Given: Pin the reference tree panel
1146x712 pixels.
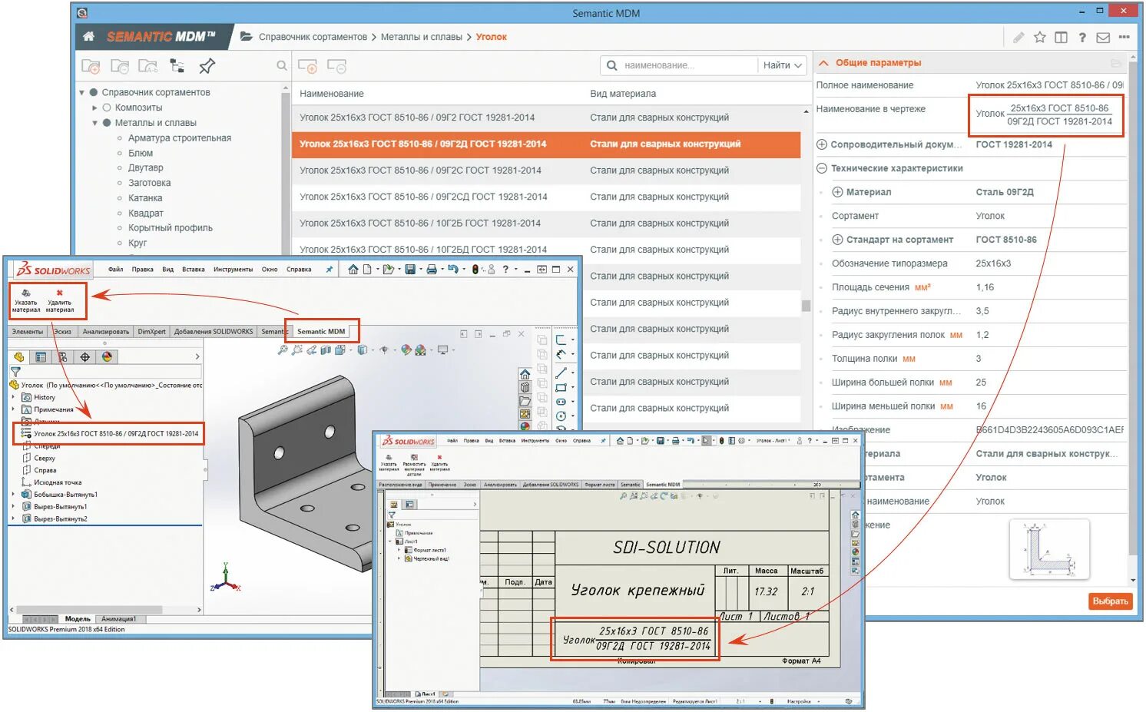Looking at the screenshot, I should point(207,66).
